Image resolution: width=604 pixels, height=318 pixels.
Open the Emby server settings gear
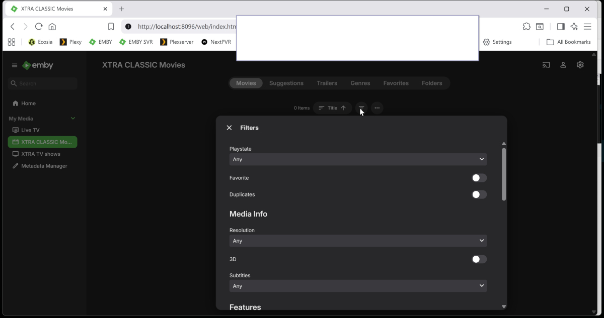[580, 65]
